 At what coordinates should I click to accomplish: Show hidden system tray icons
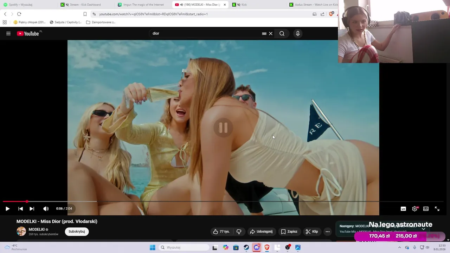tap(399, 247)
